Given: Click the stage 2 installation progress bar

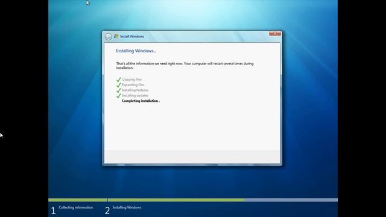Looking at the screenshot, I should (223, 200).
